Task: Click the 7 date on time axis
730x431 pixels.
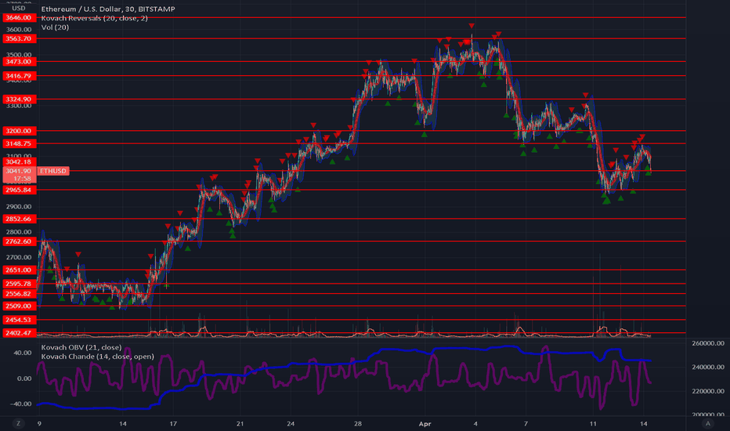Action: pyautogui.click(x=526, y=424)
